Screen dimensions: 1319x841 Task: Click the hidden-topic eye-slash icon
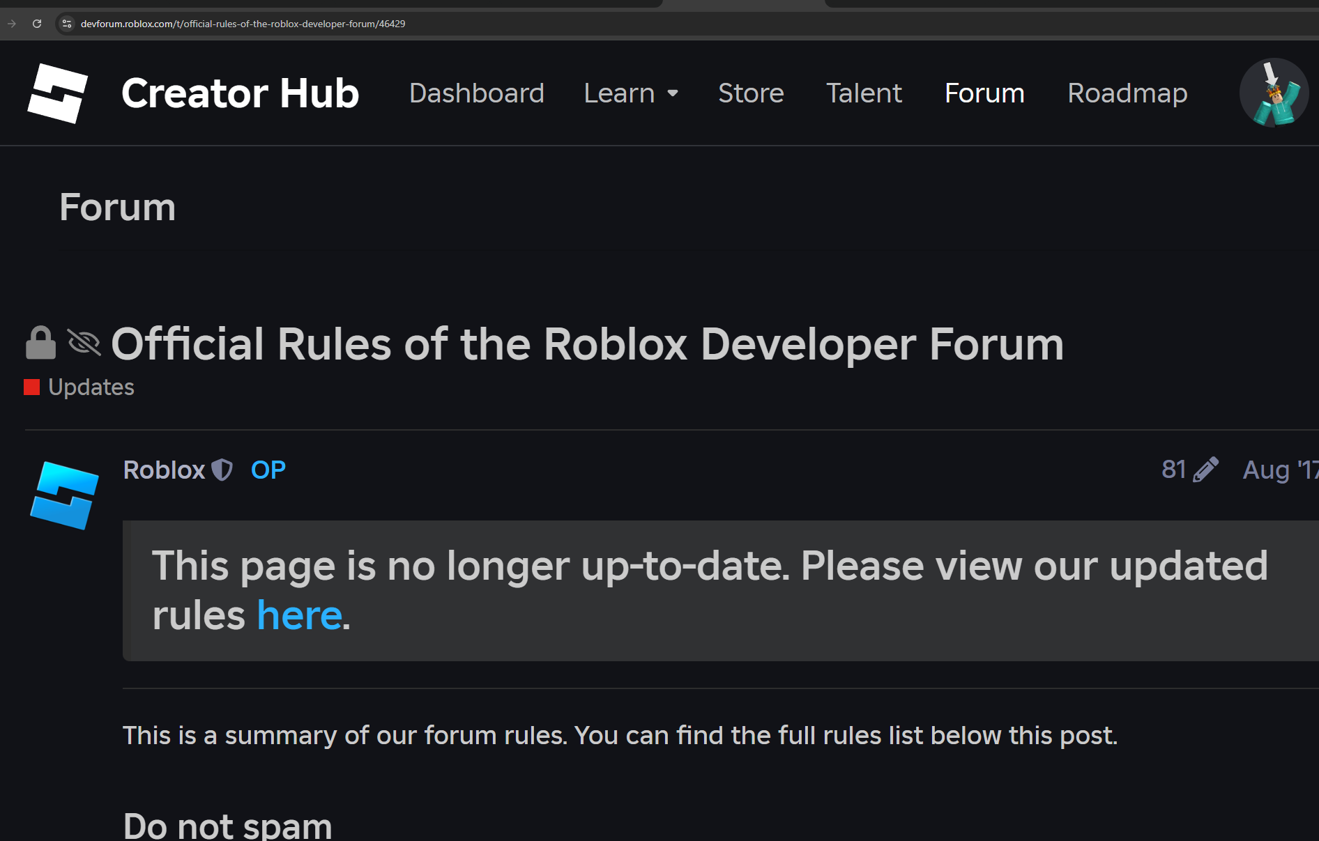tap(84, 343)
